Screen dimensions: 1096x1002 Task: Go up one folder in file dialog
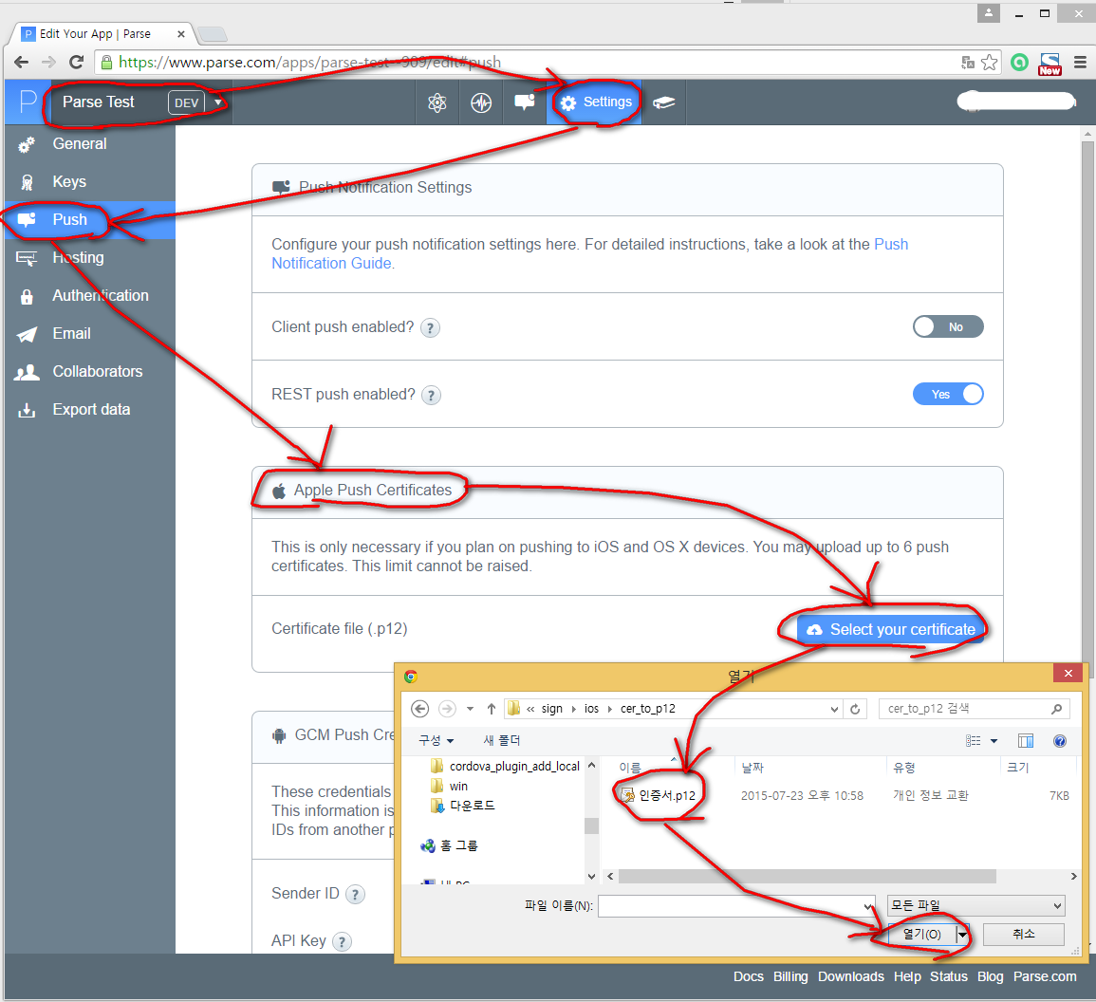[492, 709]
